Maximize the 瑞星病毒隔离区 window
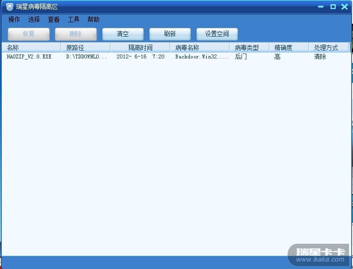Screen dimensions: 353x269 tap(333, 7)
